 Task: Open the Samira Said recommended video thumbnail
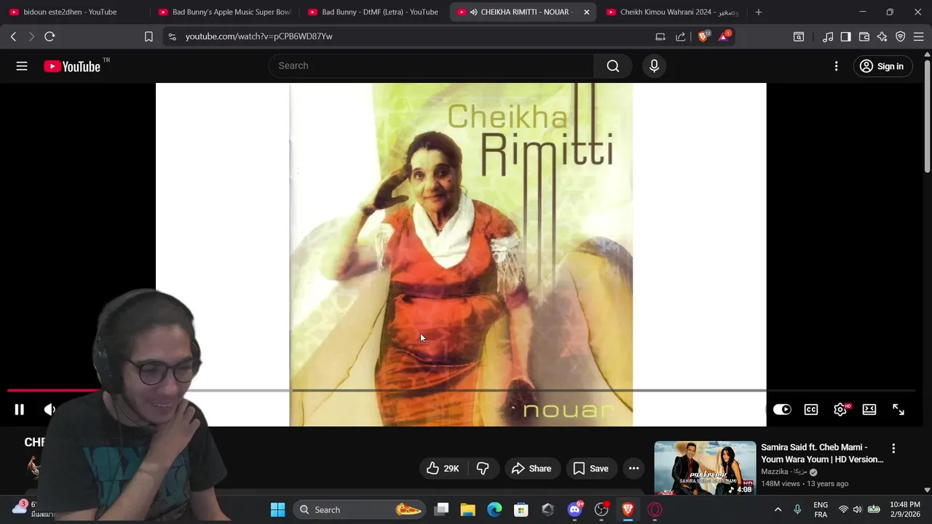(x=705, y=467)
